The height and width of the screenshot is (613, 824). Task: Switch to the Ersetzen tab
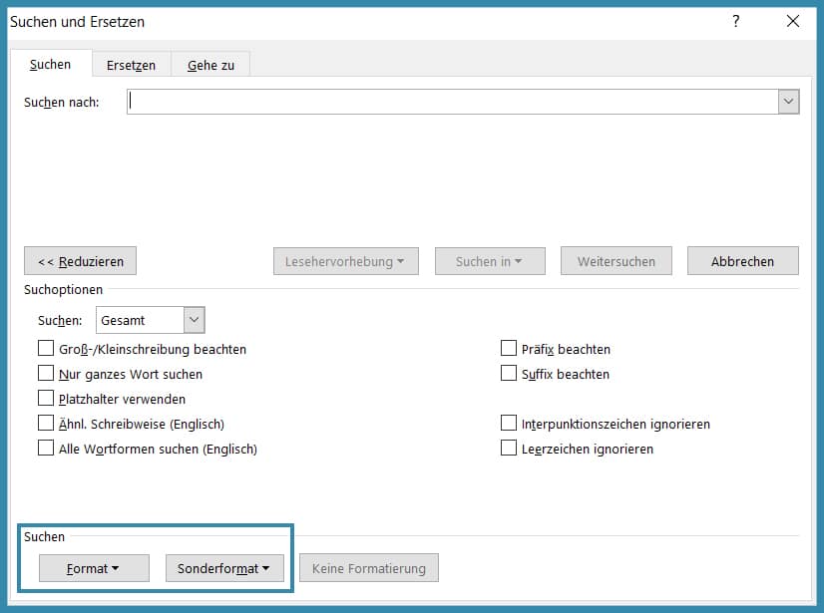tap(131, 65)
